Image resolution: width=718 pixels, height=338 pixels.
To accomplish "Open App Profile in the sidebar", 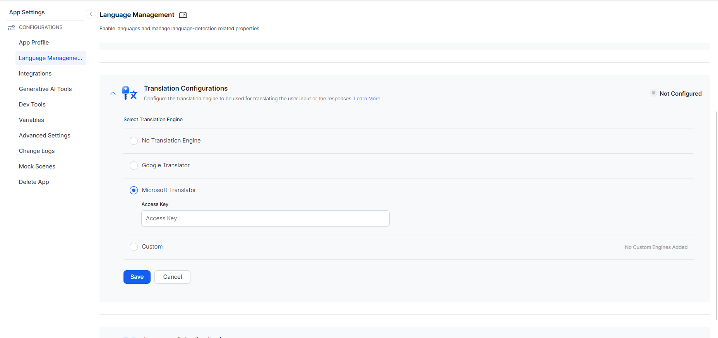I will (34, 43).
